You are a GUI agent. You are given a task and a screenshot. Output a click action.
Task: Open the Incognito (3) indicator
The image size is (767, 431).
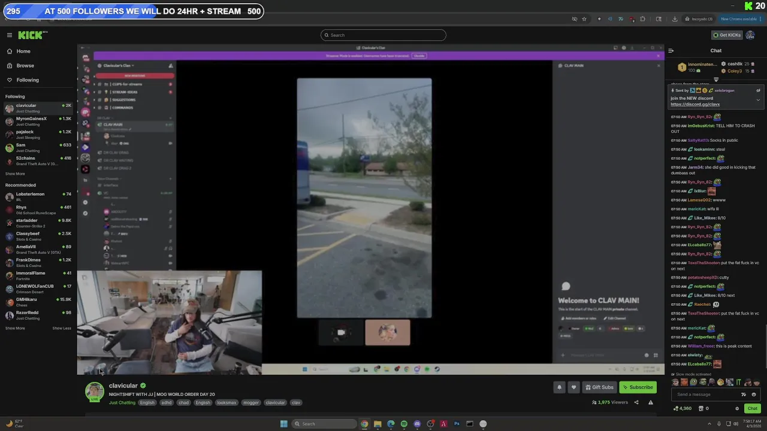click(x=699, y=19)
